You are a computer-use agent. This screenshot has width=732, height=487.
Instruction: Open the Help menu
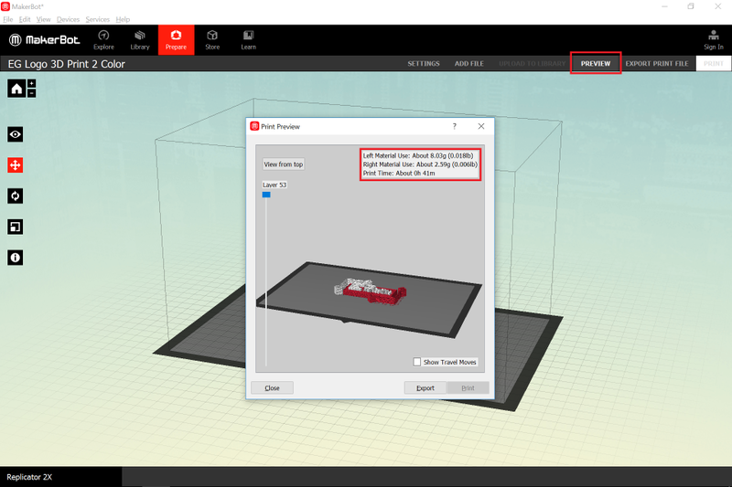tap(123, 19)
